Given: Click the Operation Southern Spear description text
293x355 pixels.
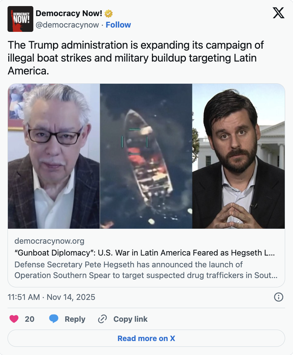Looking at the screenshot, I should tap(146, 270).
